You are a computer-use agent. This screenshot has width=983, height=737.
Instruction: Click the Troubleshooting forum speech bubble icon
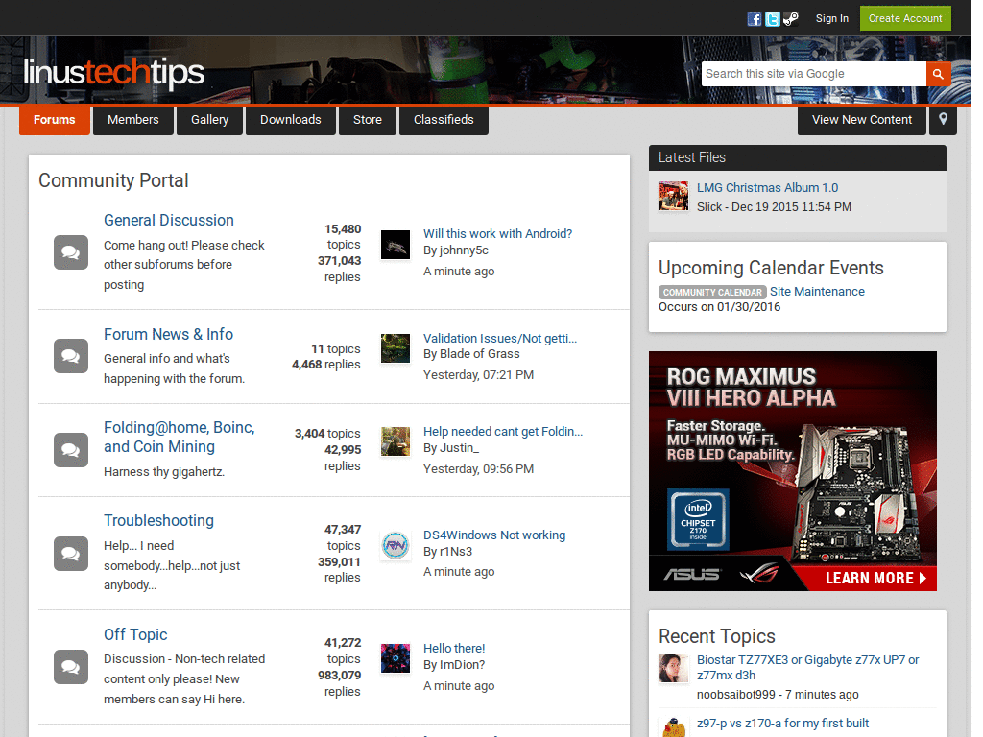click(71, 554)
